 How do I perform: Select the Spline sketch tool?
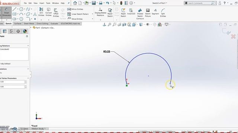tap(28, 9)
